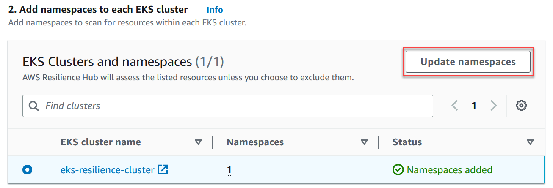The image size is (553, 188).
Task: Open table preferences gear icon
Action: coord(521,106)
